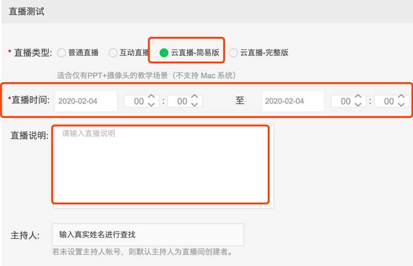
Task: Select the 普通直播 radio option
Action: pos(61,53)
